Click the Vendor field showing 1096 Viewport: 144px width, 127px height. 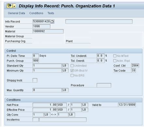41,26
